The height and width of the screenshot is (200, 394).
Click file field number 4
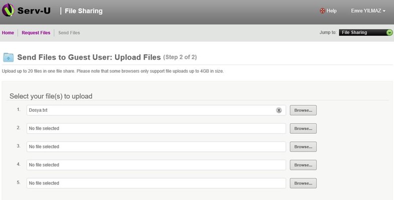tap(156, 165)
